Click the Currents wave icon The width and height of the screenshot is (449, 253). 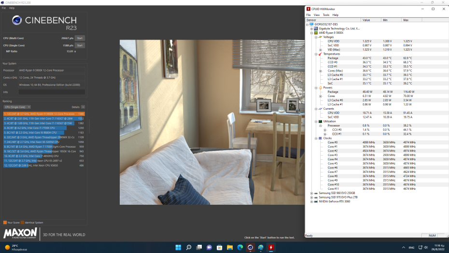[320, 109]
